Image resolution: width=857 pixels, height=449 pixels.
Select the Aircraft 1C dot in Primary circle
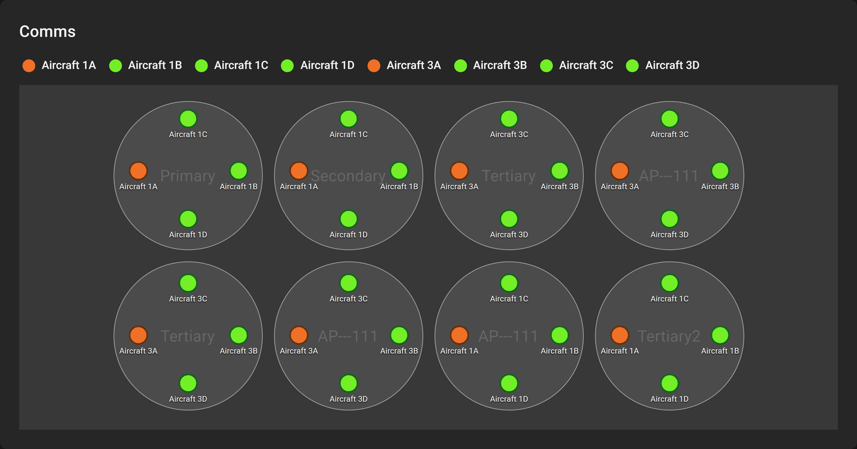[188, 119]
